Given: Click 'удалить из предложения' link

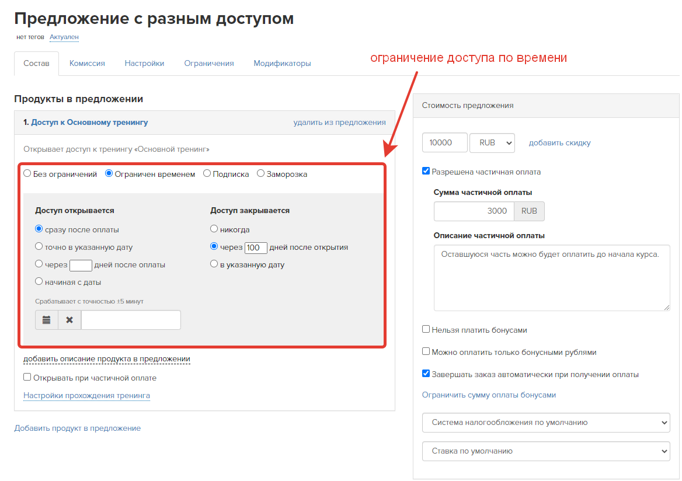Looking at the screenshot, I should (x=339, y=123).
